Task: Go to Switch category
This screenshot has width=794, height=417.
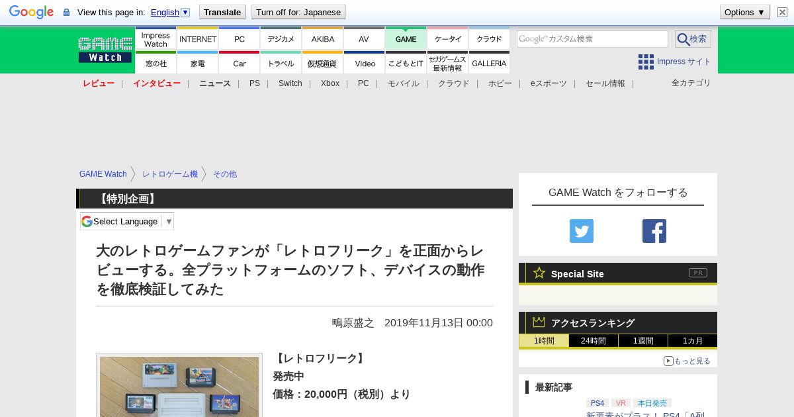Action: pos(290,83)
